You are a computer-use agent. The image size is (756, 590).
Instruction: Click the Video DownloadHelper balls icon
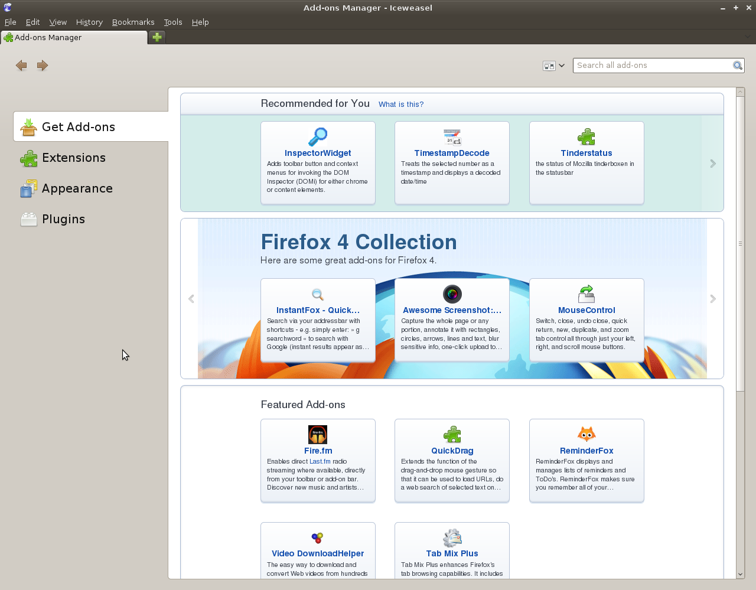[318, 538]
